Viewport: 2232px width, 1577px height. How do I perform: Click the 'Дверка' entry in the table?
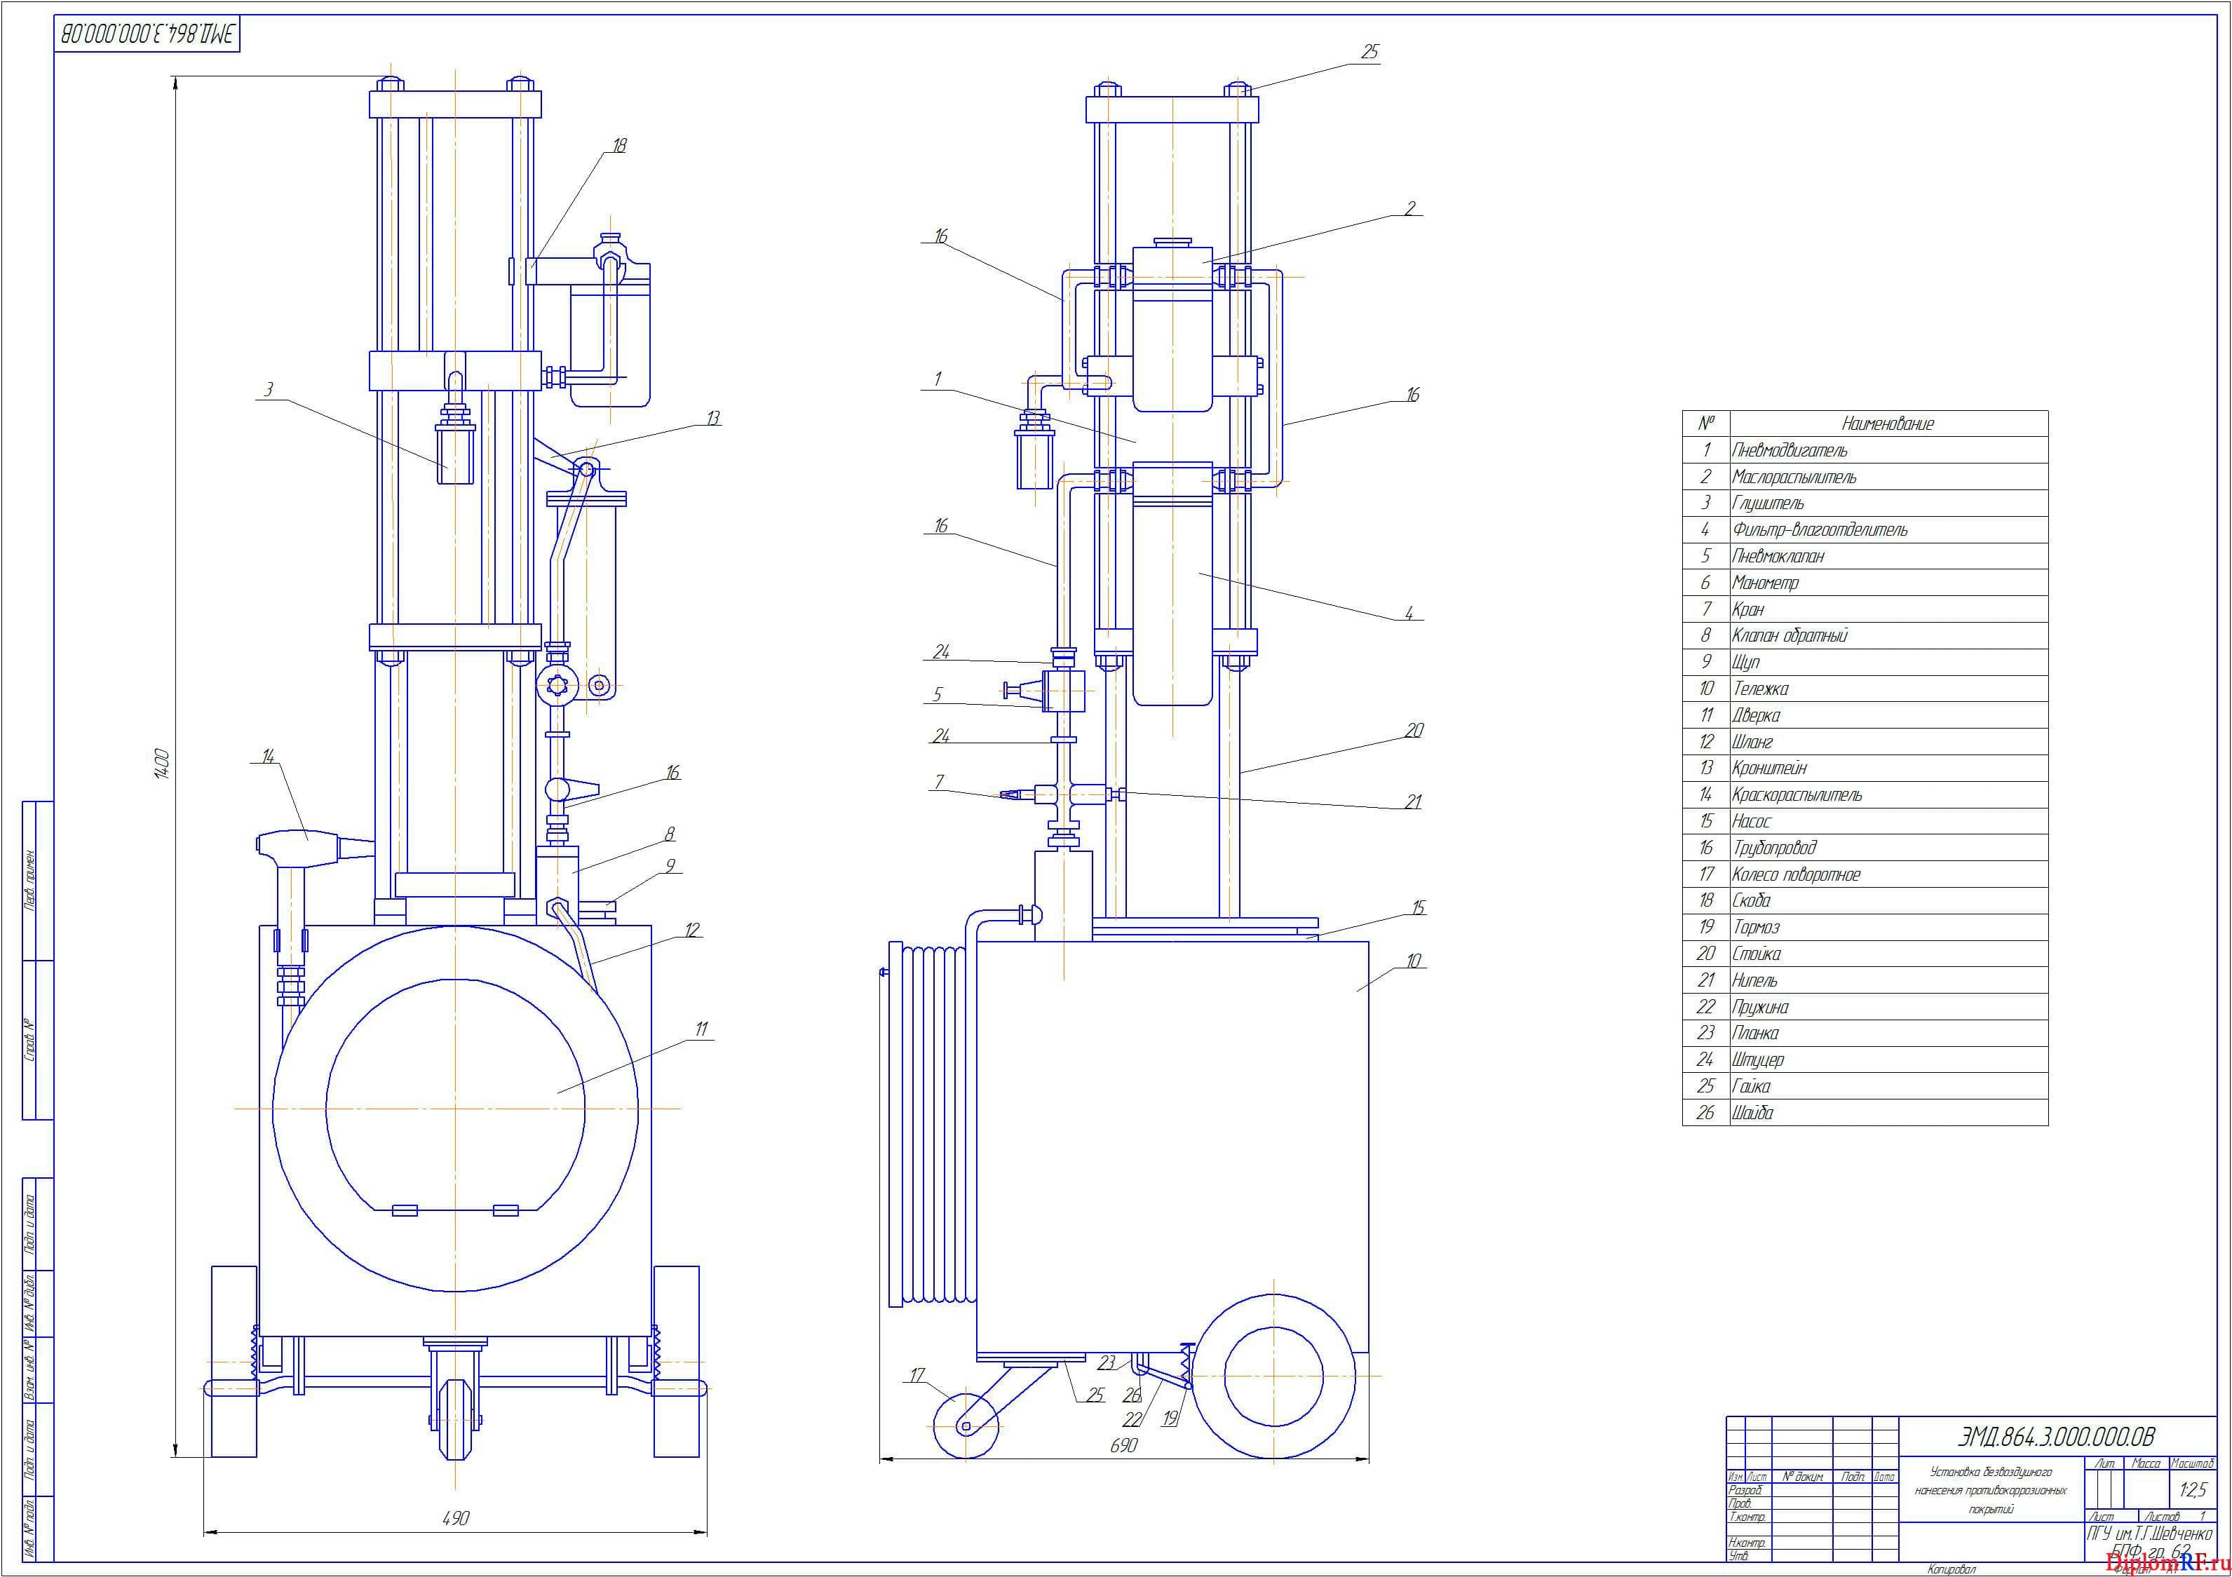click(x=1865, y=716)
